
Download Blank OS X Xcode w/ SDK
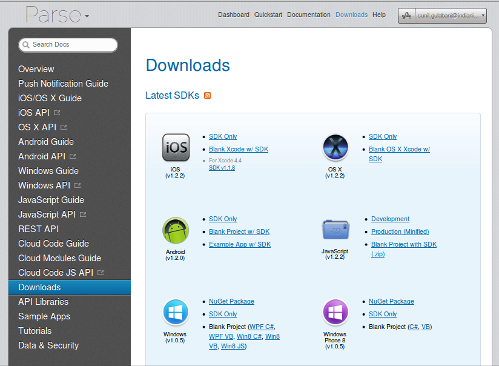pyautogui.click(x=399, y=154)
